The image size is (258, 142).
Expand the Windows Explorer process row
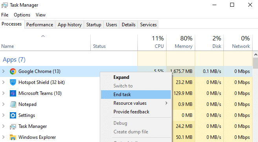[x=3, y=137]
